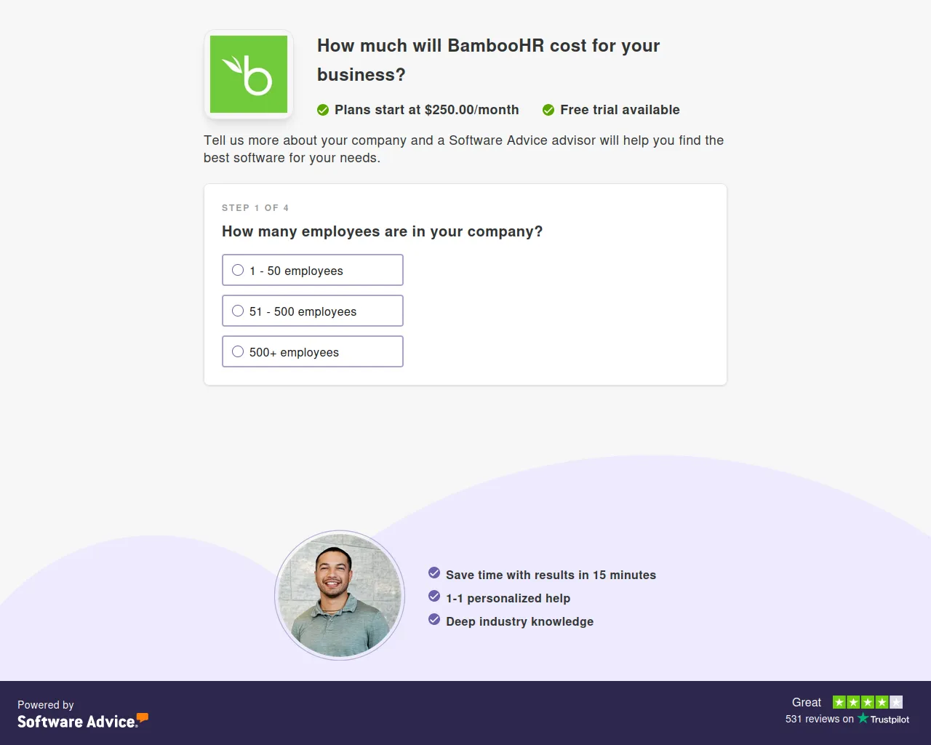This screenshot has width=931, height=745.
Task: Click the 'Tell us more about your company' paragraph
Action: 464,149
